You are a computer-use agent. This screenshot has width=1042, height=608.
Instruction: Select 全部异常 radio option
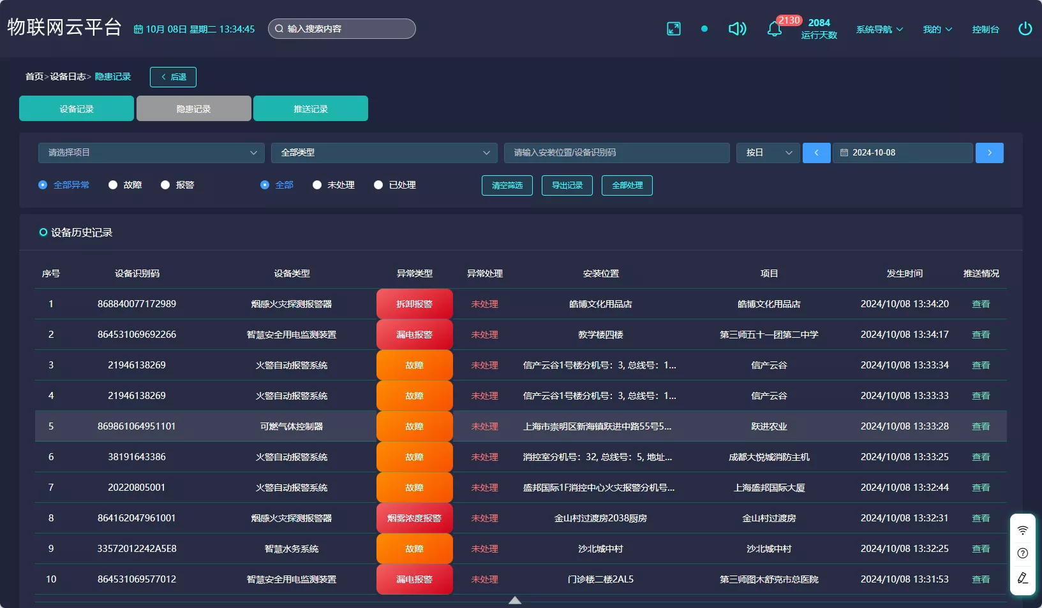point(64,185)
